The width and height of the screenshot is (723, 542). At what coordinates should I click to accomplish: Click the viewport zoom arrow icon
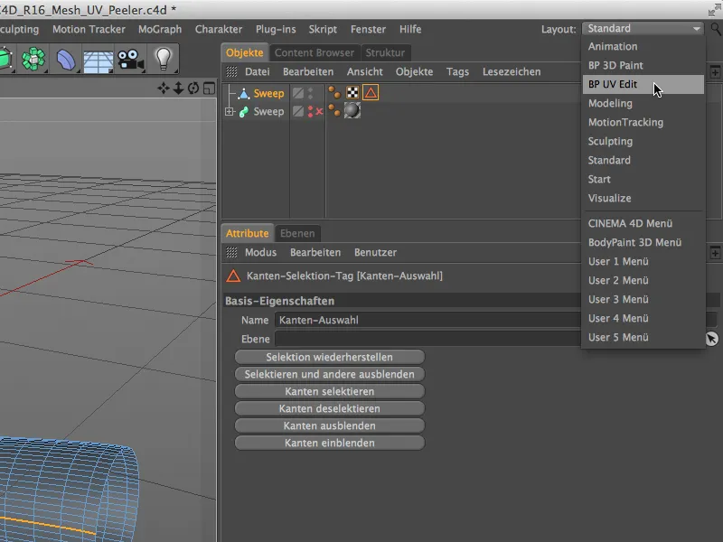point(178,88)
